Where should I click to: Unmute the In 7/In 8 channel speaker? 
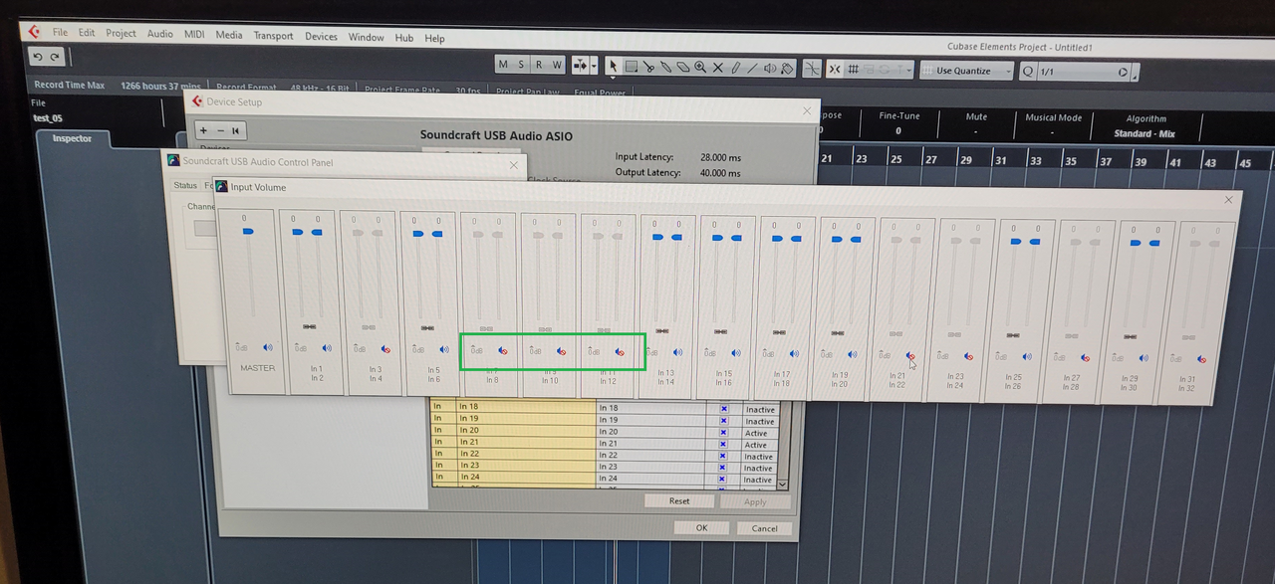click(503, 350)
